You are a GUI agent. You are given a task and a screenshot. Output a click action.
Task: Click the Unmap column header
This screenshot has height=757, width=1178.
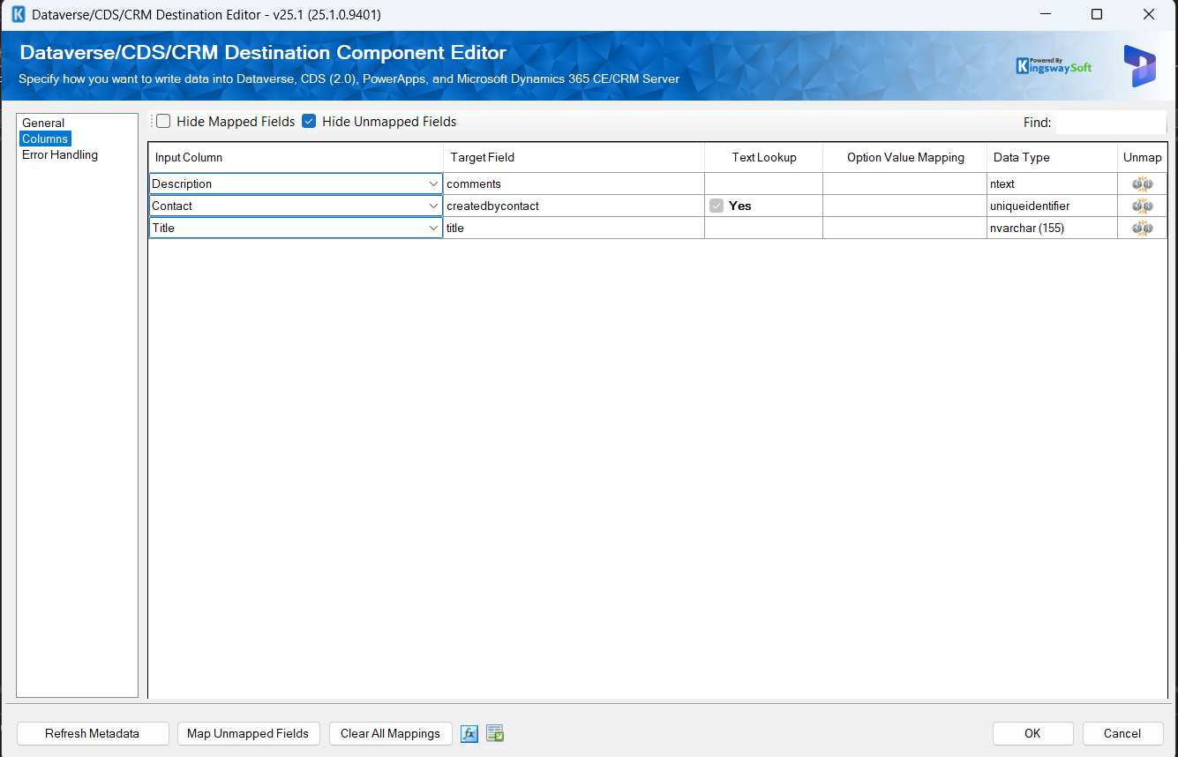point(1142,157)
